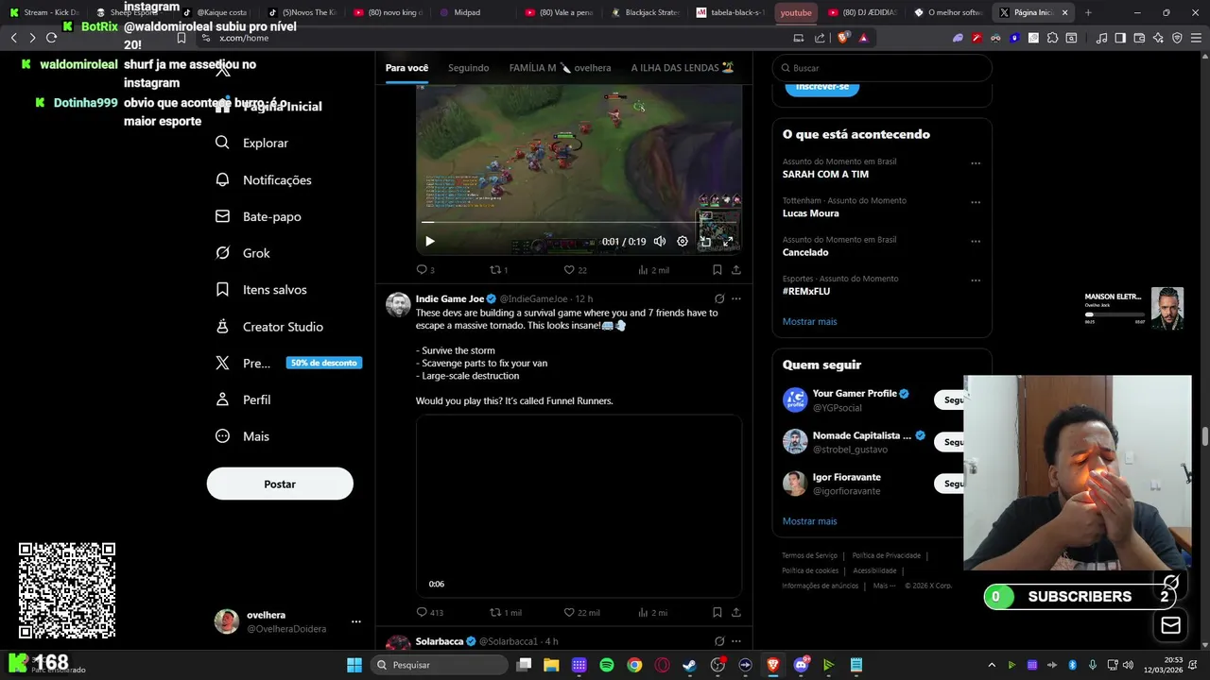Go to Perfil page
This screenshot has width=1210, height=680.
[x=243, y=399]
